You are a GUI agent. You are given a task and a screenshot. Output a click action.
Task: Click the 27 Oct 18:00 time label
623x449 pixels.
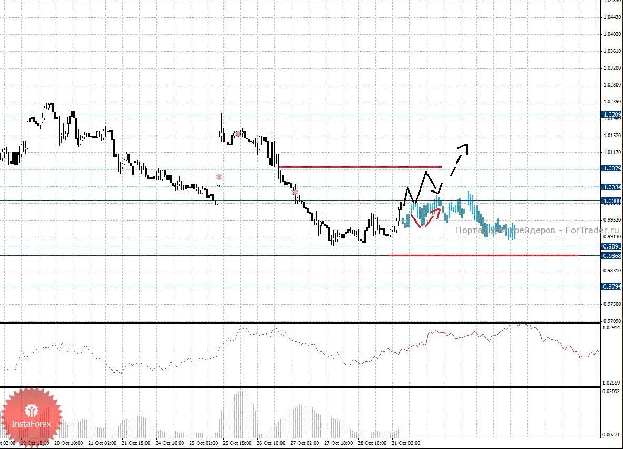pos(338,443)
